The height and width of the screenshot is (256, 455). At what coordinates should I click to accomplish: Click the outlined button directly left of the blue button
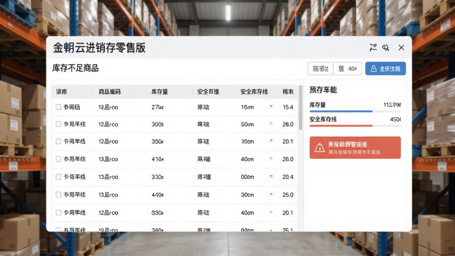(347, 68)
